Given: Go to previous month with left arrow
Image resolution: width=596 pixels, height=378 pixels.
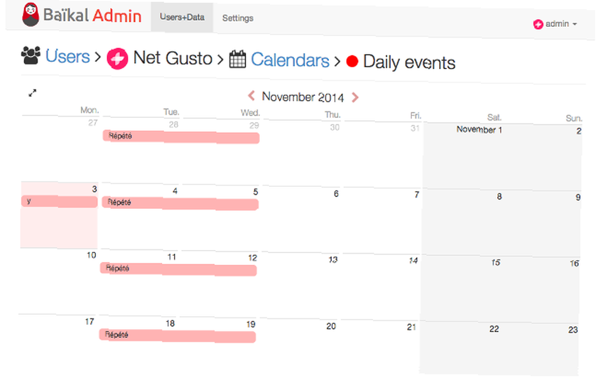Looking at the screenshot, I should point(252,96).
